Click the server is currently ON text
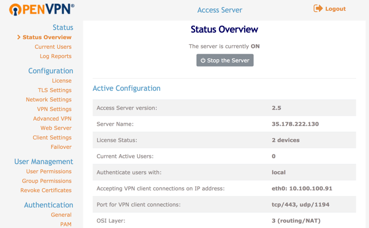The image size is (369, 228). (224, 46)
